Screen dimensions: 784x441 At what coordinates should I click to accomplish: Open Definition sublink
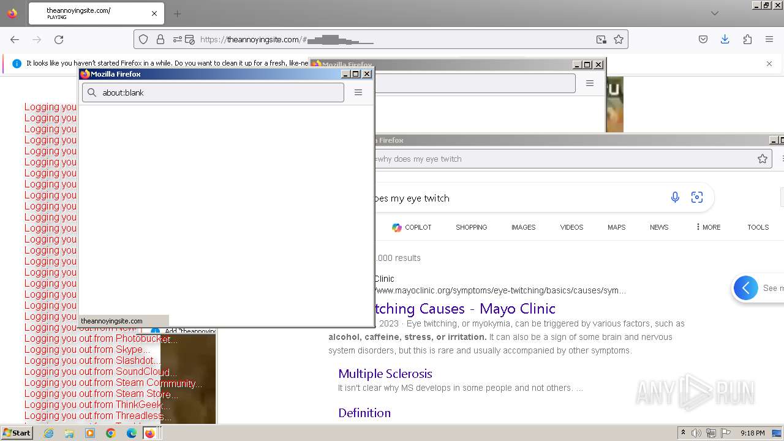pyautogui.click(x=364, y=413)
